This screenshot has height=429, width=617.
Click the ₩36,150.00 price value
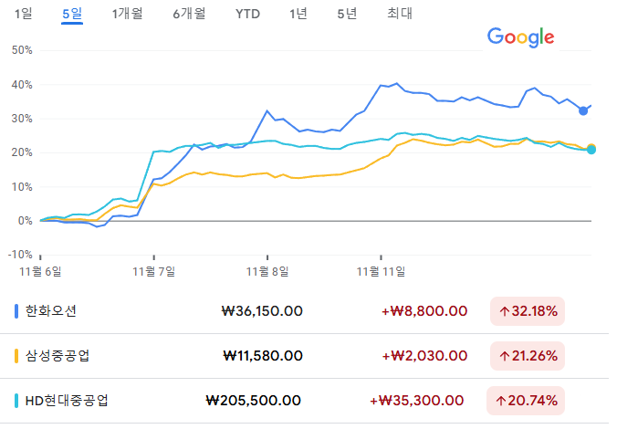pyautogui.click(x=262, y=311)
